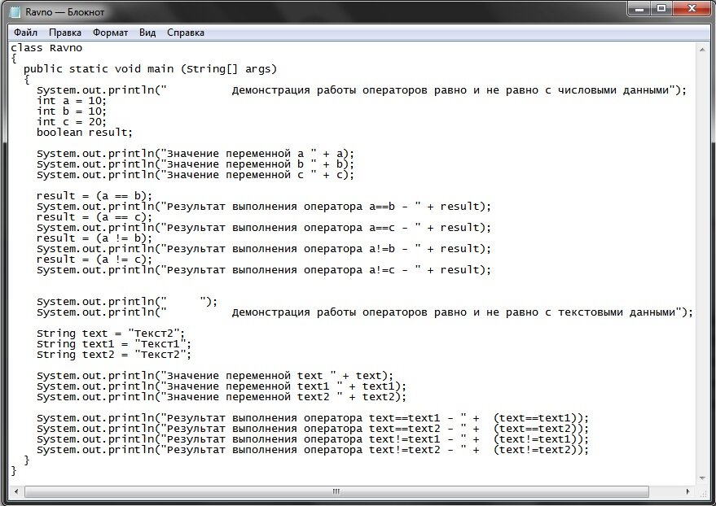Click the window title 'Ravno — Блокнот'
Viewport: 716px width, 506px height.
tap(65, 12)
